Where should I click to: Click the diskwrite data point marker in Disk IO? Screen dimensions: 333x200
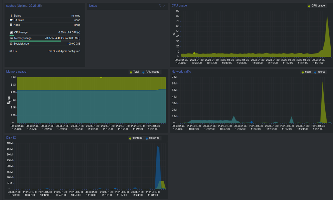115,189
